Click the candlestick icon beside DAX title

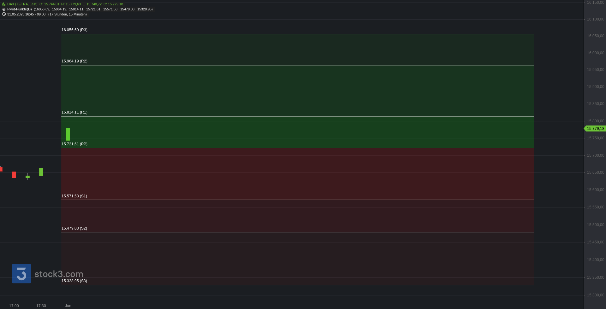point(4,4)
